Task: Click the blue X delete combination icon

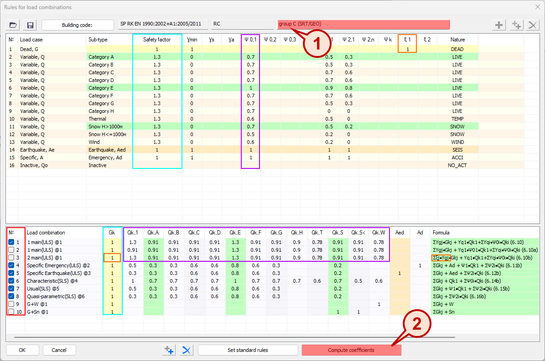Action: 186,350
